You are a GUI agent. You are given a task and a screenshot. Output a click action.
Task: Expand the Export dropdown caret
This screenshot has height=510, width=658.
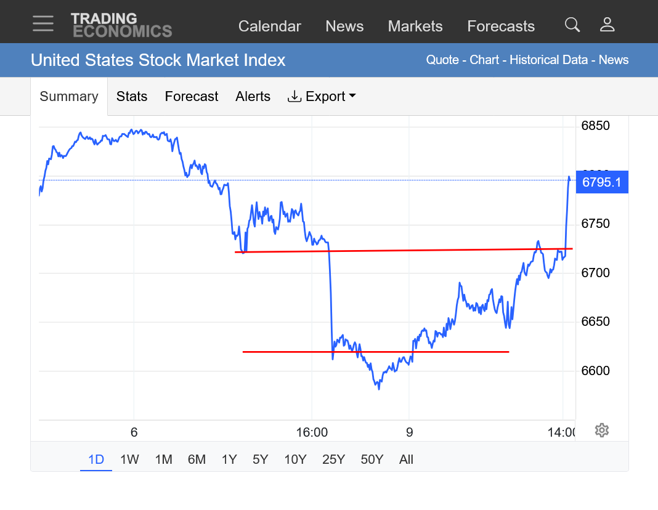[x=352, y=96]
